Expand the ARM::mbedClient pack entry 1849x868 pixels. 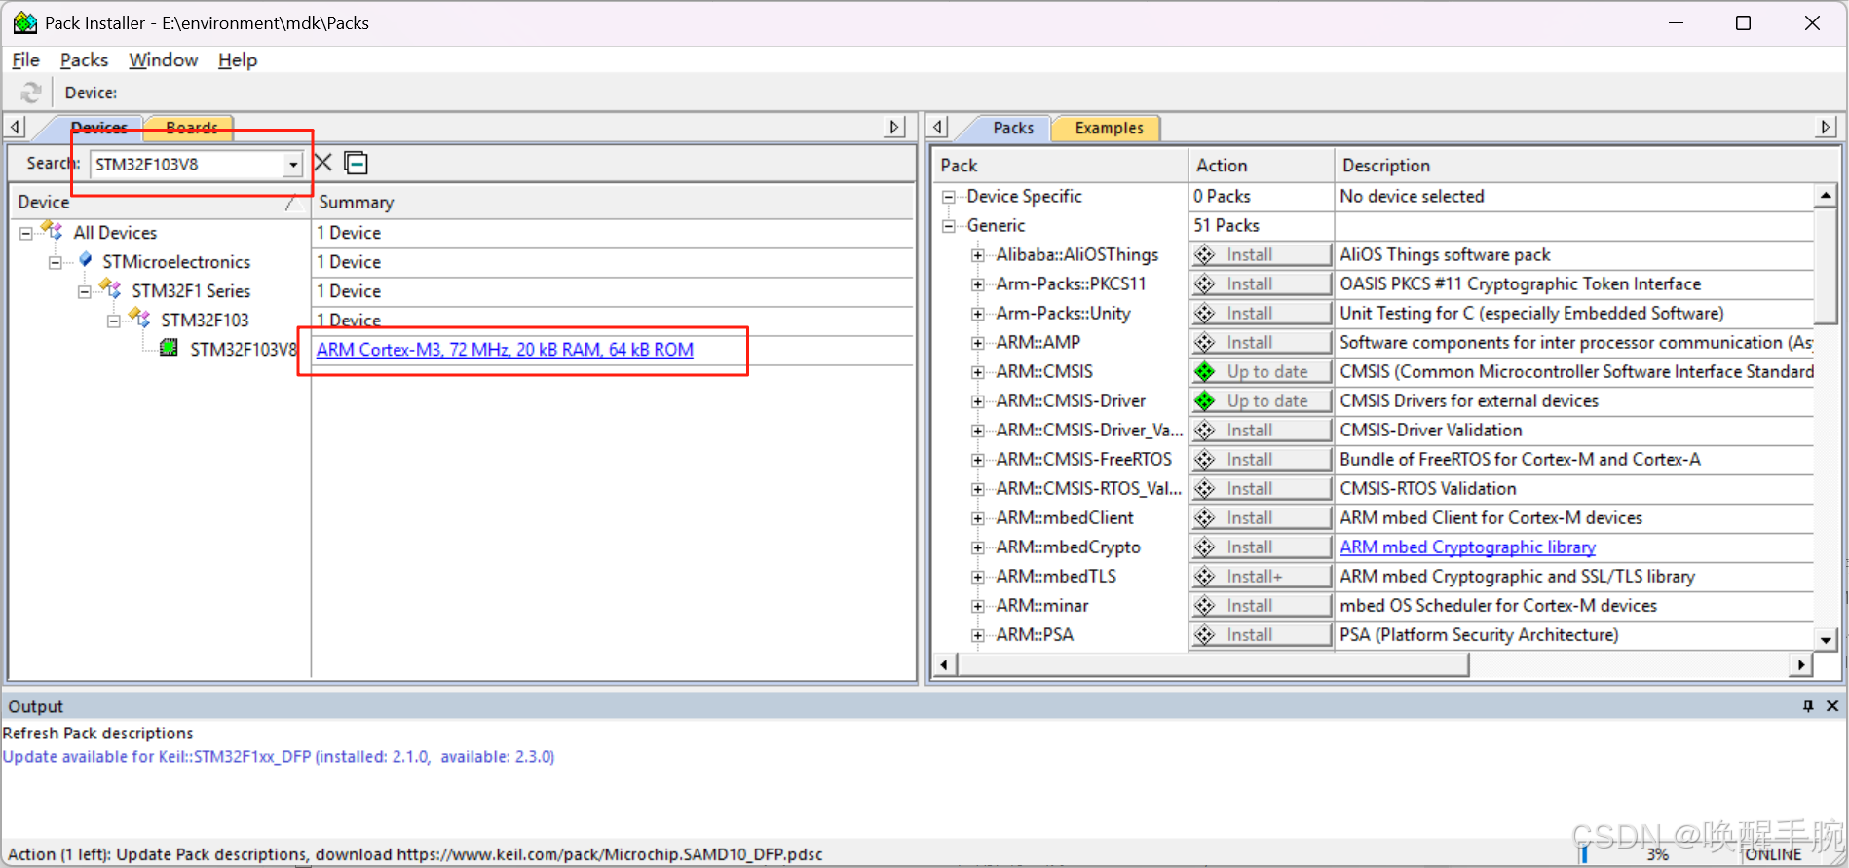977,518
